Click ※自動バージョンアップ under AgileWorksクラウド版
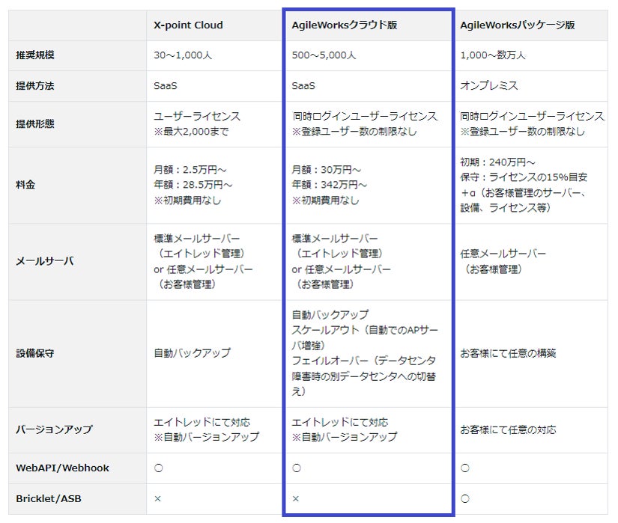The width and height of the screenshot is (618, 523). pos(344,437)
